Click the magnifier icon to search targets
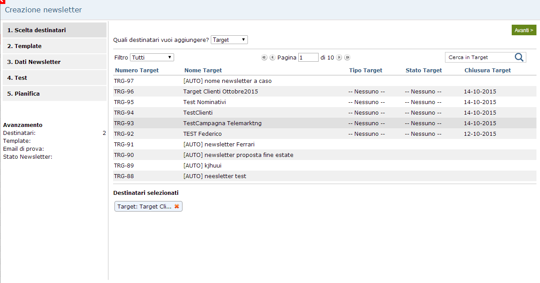The width and height of the screenshot is (540, 283). click(519, 57)
